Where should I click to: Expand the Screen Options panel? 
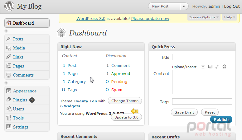click(204, 17)
